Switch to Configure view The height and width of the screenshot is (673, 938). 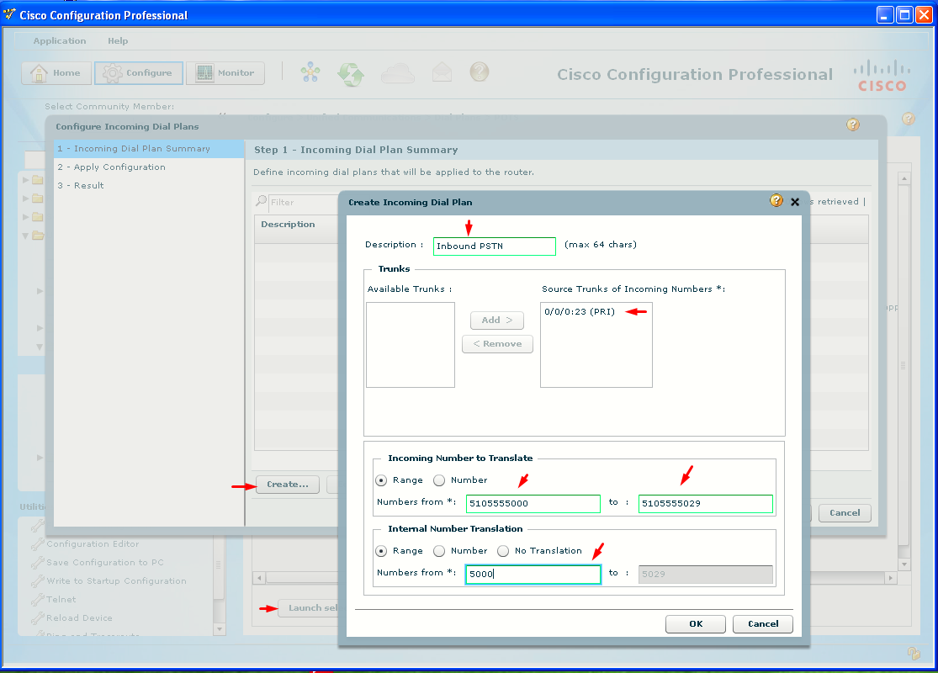[x=139, y=73]
